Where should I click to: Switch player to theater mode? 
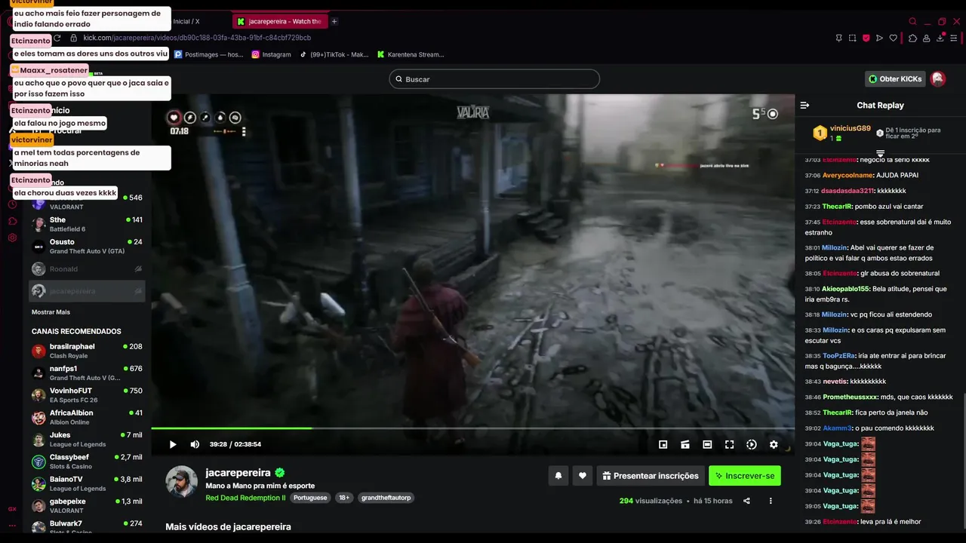[x=707, y=445]
